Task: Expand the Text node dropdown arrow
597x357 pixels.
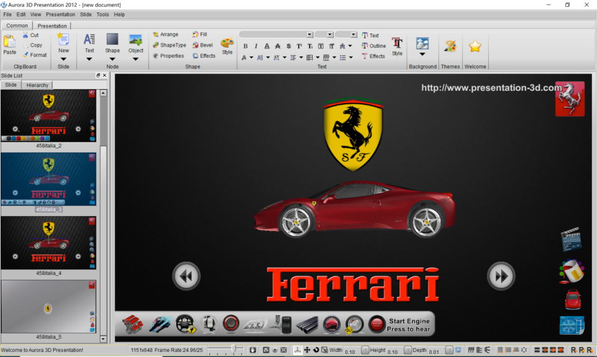Action: point(89,59)
